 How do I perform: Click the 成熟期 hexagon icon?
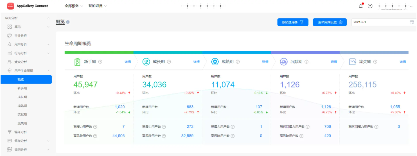tap(215, 62)
